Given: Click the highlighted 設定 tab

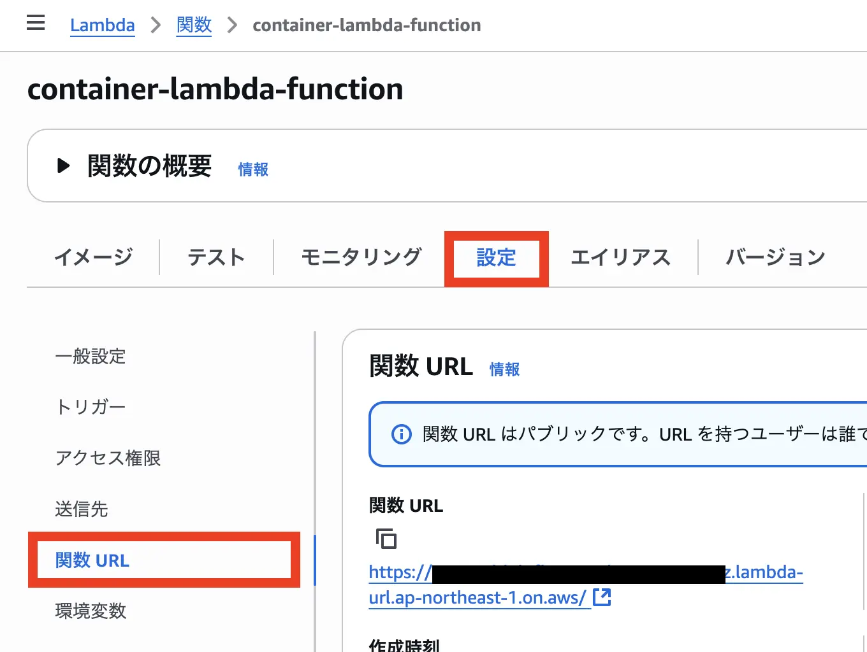Looking at the screenshot, I should click(x=496, y=259).
